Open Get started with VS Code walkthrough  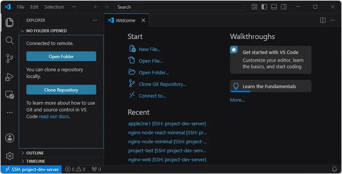coord(271,60)
